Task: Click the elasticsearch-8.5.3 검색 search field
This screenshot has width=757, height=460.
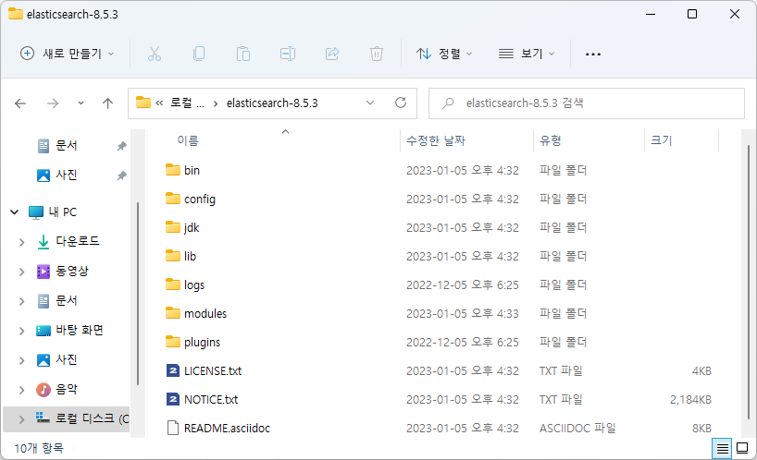Action: pyautogui.click(x=587, y=103)
